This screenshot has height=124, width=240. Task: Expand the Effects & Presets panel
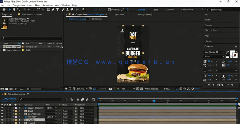point(212,30)
